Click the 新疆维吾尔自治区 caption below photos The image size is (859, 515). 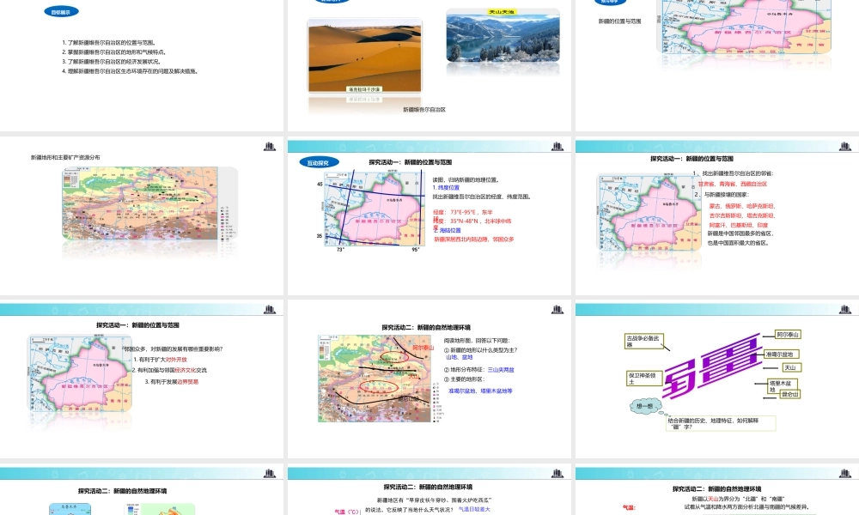click(424, 110)
